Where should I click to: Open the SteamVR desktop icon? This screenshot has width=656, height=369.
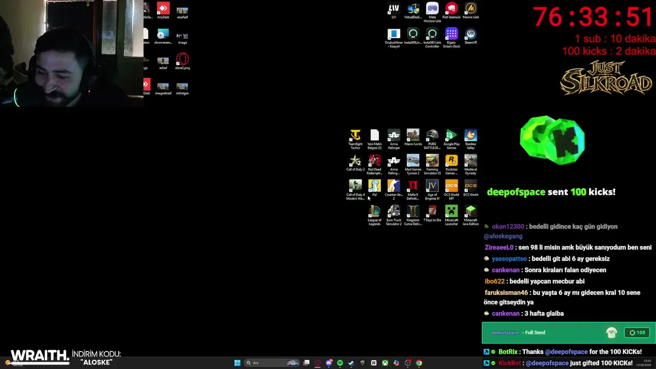tap(470, 36)
